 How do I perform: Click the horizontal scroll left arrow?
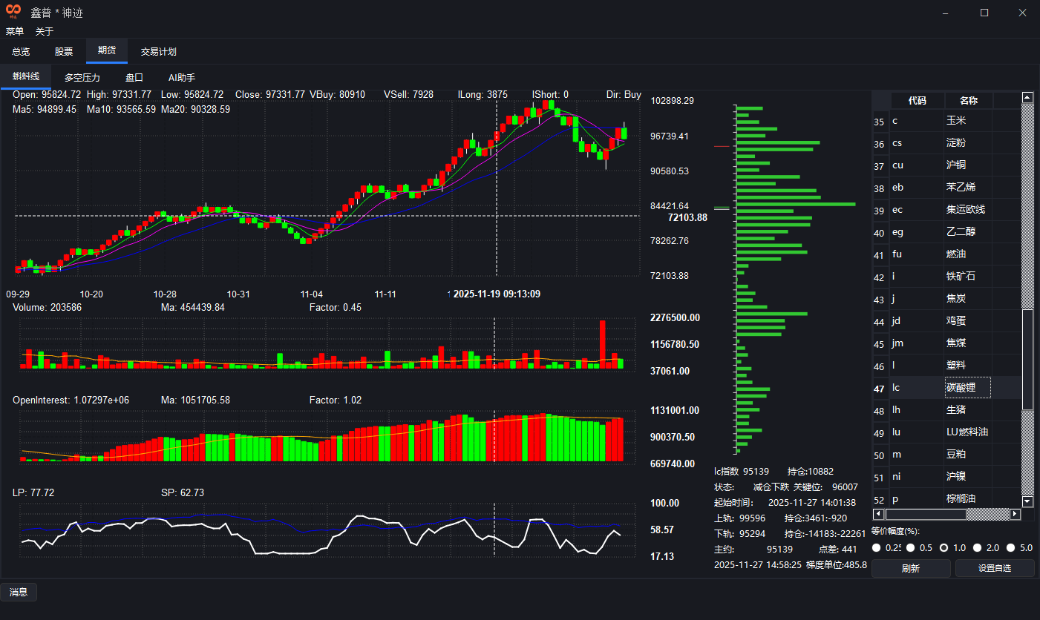pos(878,514)
